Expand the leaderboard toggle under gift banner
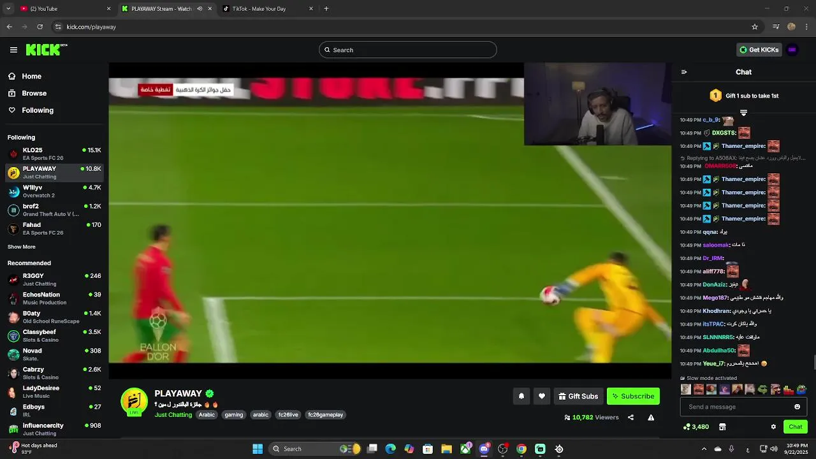The image size is (816, 459). click(x=743, y=113)
